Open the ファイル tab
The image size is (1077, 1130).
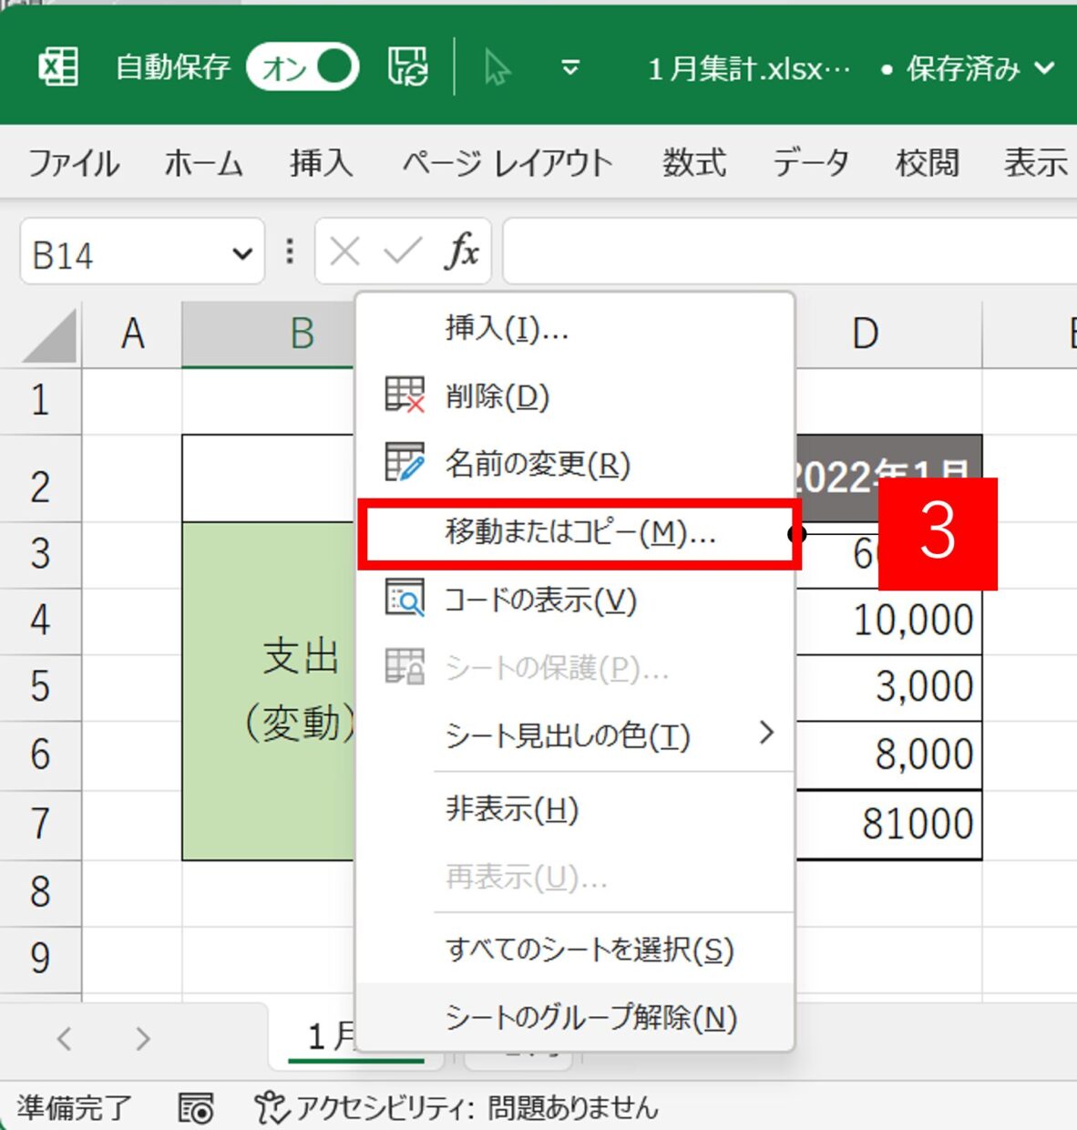click(73, 163)
